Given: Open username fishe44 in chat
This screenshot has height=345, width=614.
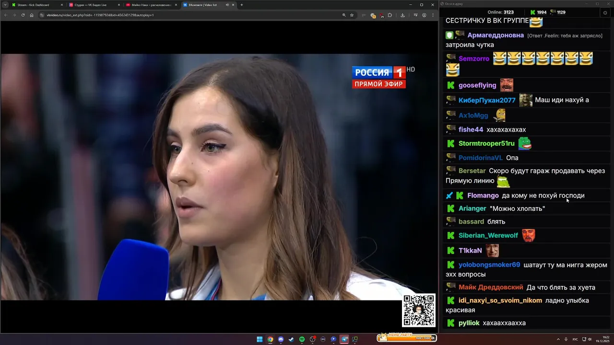Looking at the screenshot, I should coord(471,129).
